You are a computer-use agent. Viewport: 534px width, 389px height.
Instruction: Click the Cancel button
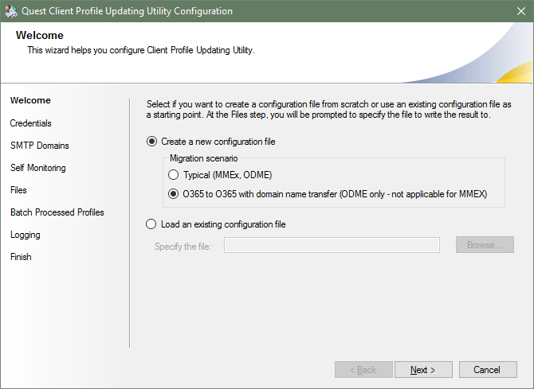pyautogui.click(x=486, y=370)
